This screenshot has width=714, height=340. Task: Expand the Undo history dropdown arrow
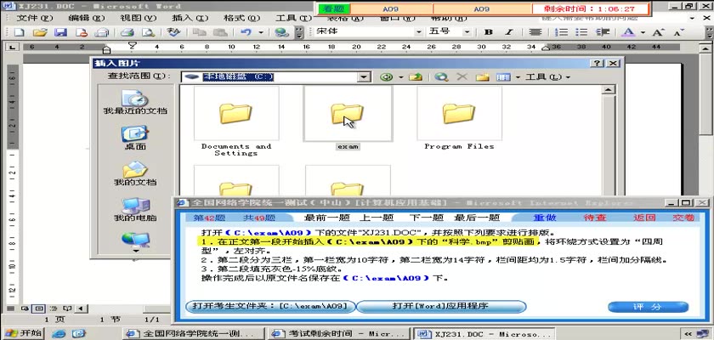(x=261, y=32)
